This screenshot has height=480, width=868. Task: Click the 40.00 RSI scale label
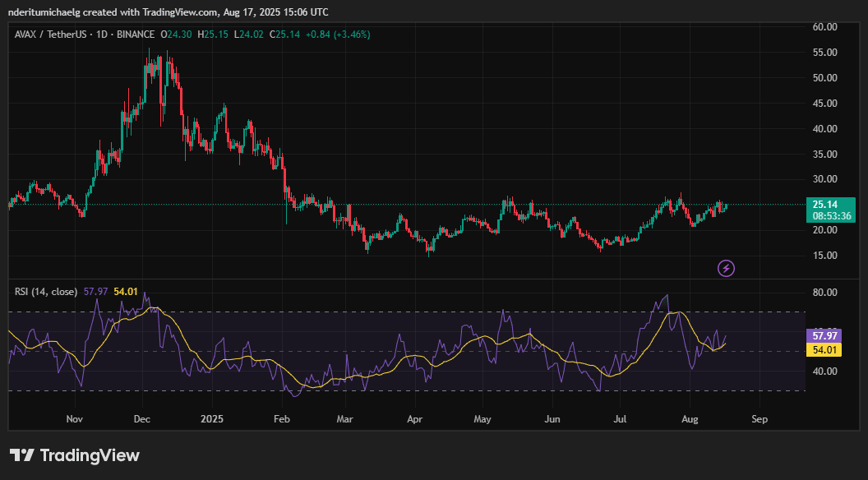pyautogui.click(x=824, y=372)
